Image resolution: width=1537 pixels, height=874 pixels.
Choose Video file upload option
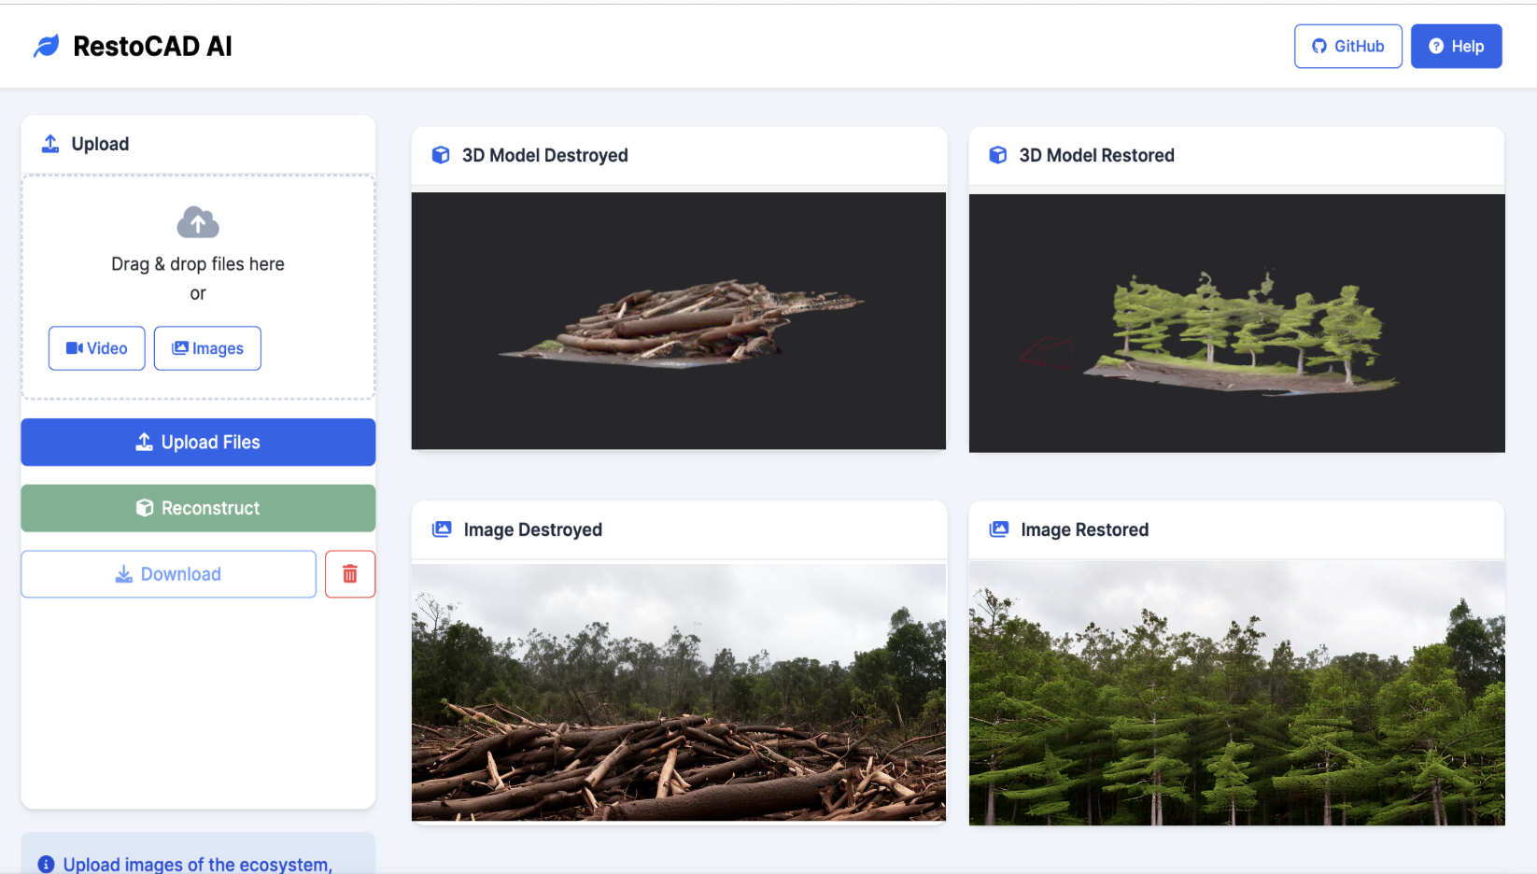[x=97, y=348]
